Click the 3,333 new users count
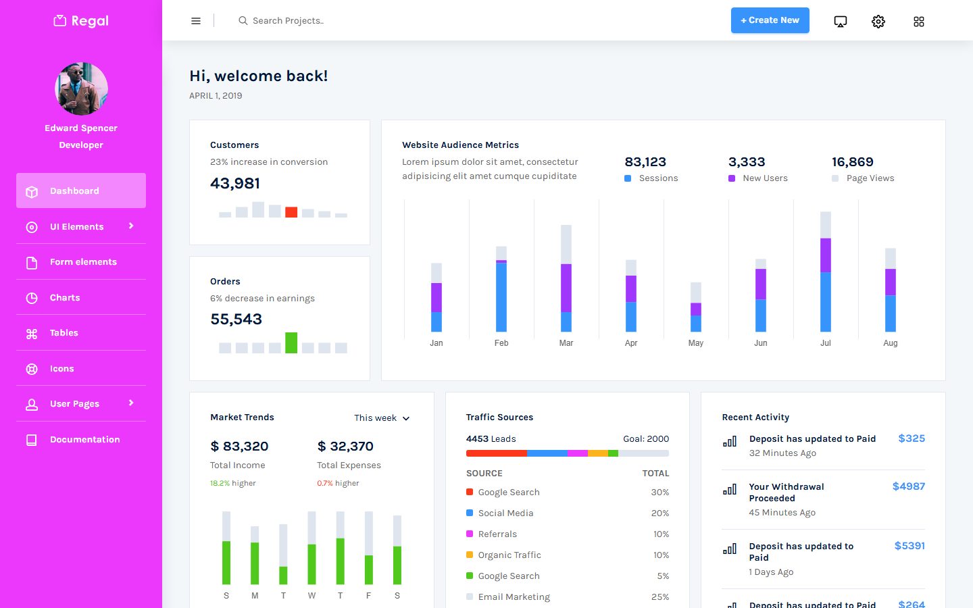Viewport: 973px width, 608px height. (747, 162)
